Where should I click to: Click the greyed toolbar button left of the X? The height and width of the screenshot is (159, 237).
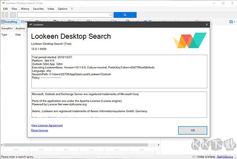5,15
